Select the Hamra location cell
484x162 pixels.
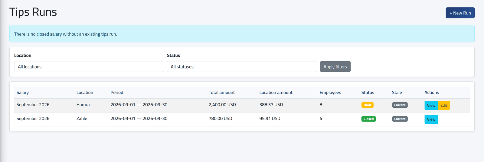tap(83, 105)
